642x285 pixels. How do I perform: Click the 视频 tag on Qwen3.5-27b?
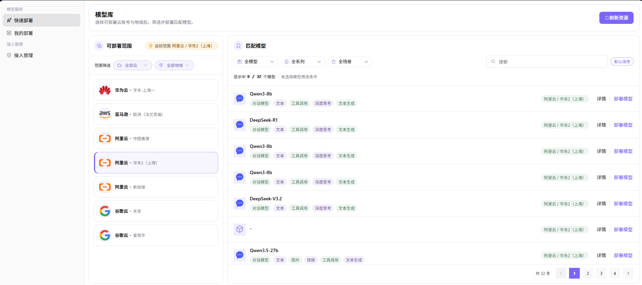[x=311, y=260]
